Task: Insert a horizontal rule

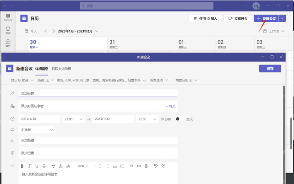Action: click(146, 166)
